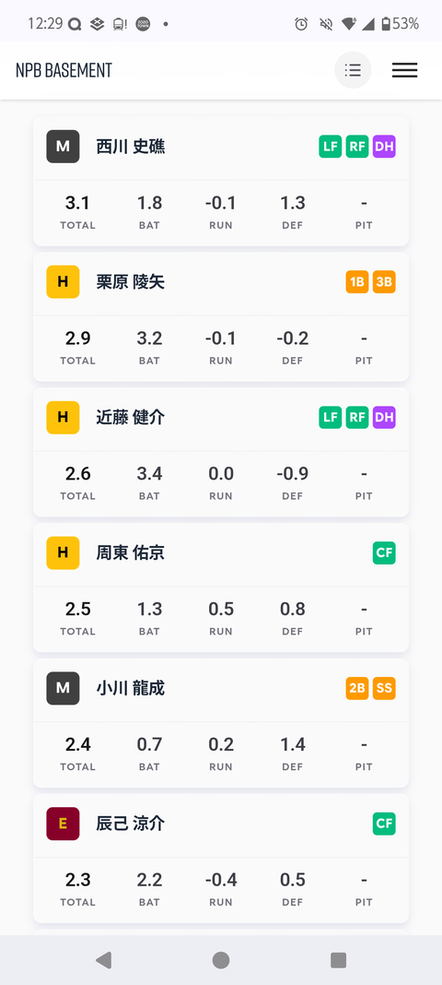Open player name 周東 佑京
Image resolution: width=442 pixels, height=985 pixels.
click(x=131, y=552)
